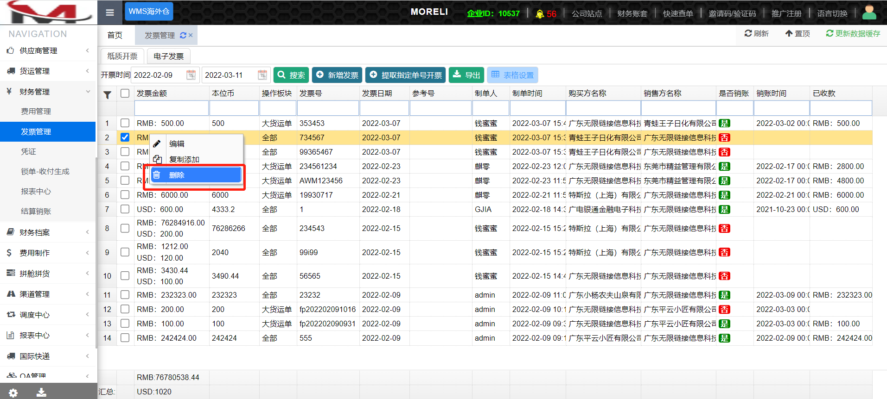Switch to the 电子发票 tab

pos(168,56)
